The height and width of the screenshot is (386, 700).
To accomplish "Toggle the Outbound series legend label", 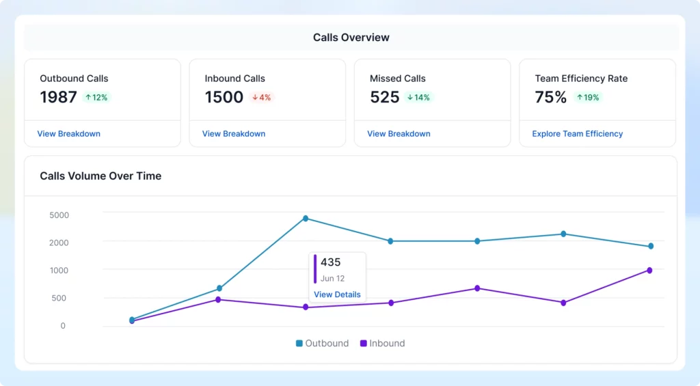I will [327, 344].
